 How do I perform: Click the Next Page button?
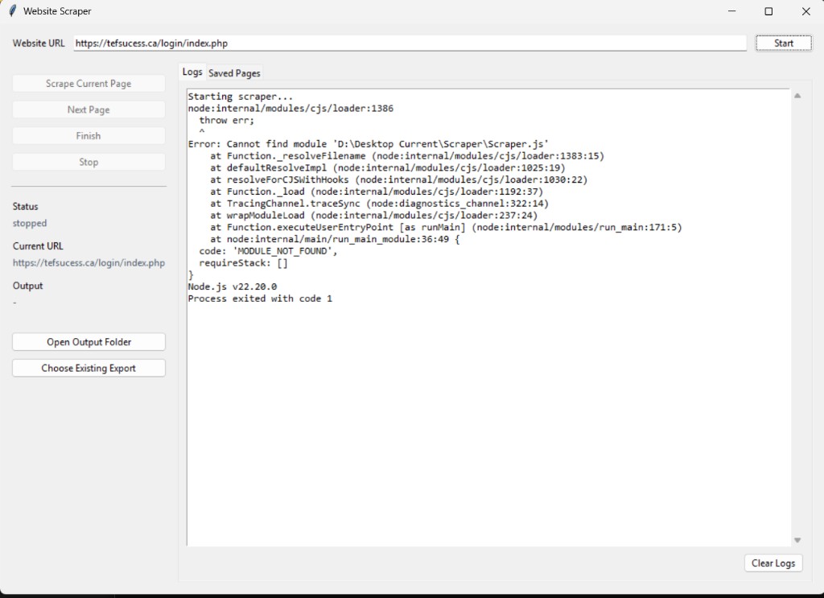coord(89,109)
